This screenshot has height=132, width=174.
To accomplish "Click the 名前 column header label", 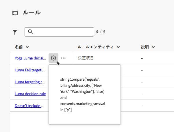I will coord(19,47).
